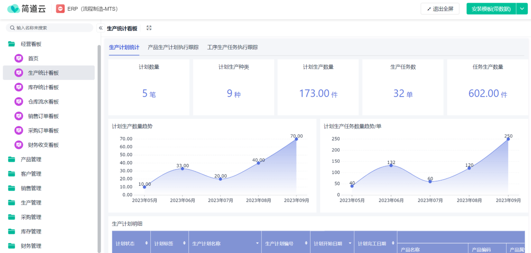
Task: Open 财务收支看板 in the sidebar
Action: click(x=43, y=145)
